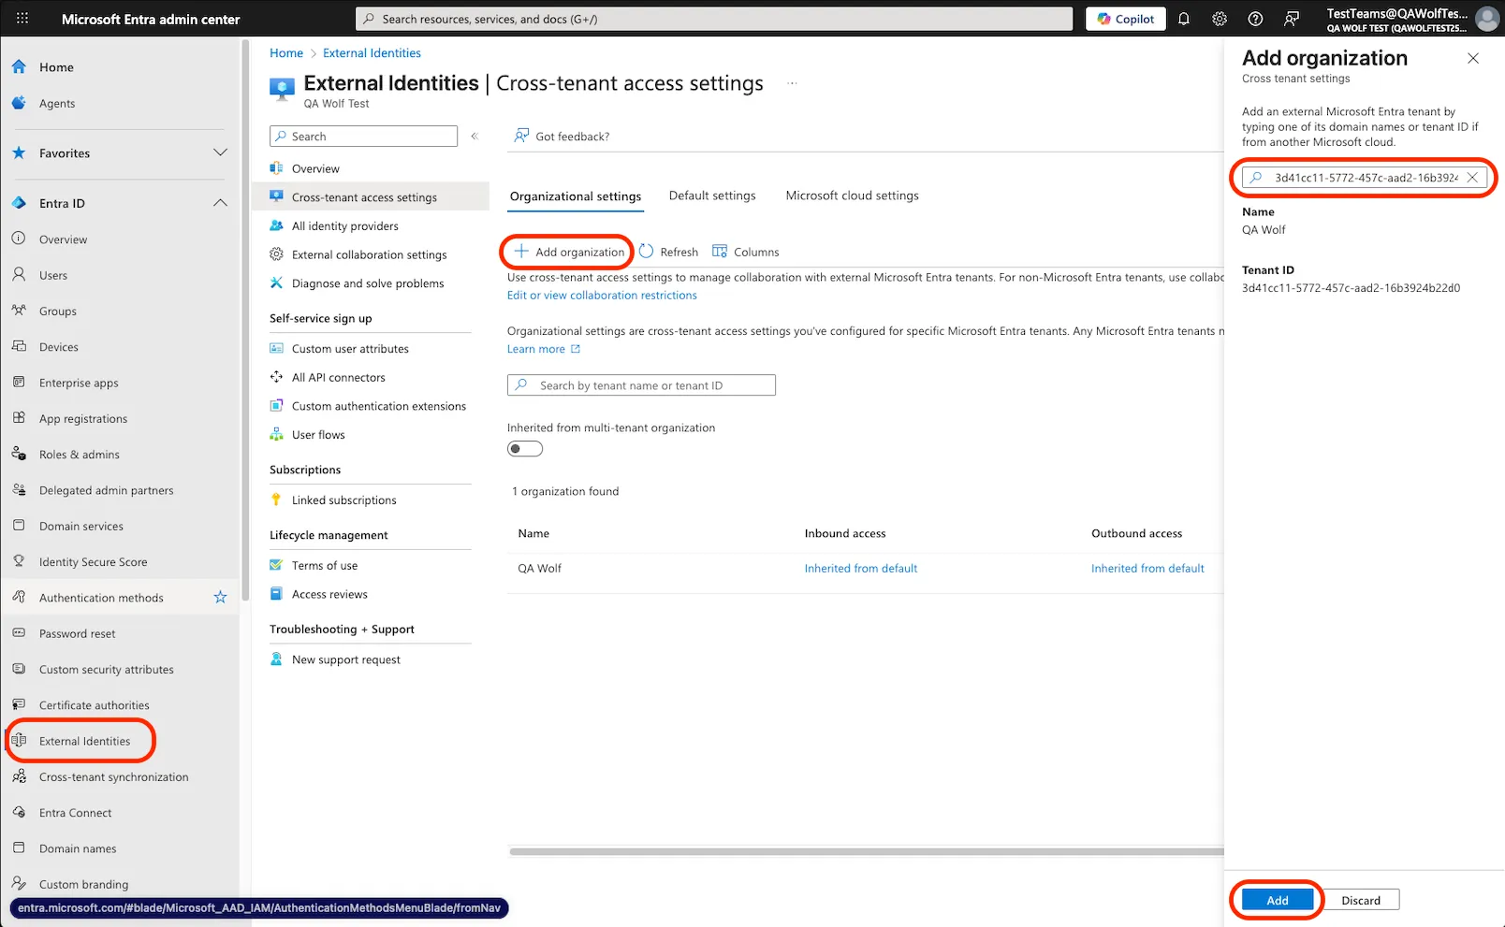Viewport: 1505px width, 927px height.
Task: Open Certificate authorities
Action: pos(95,705)
